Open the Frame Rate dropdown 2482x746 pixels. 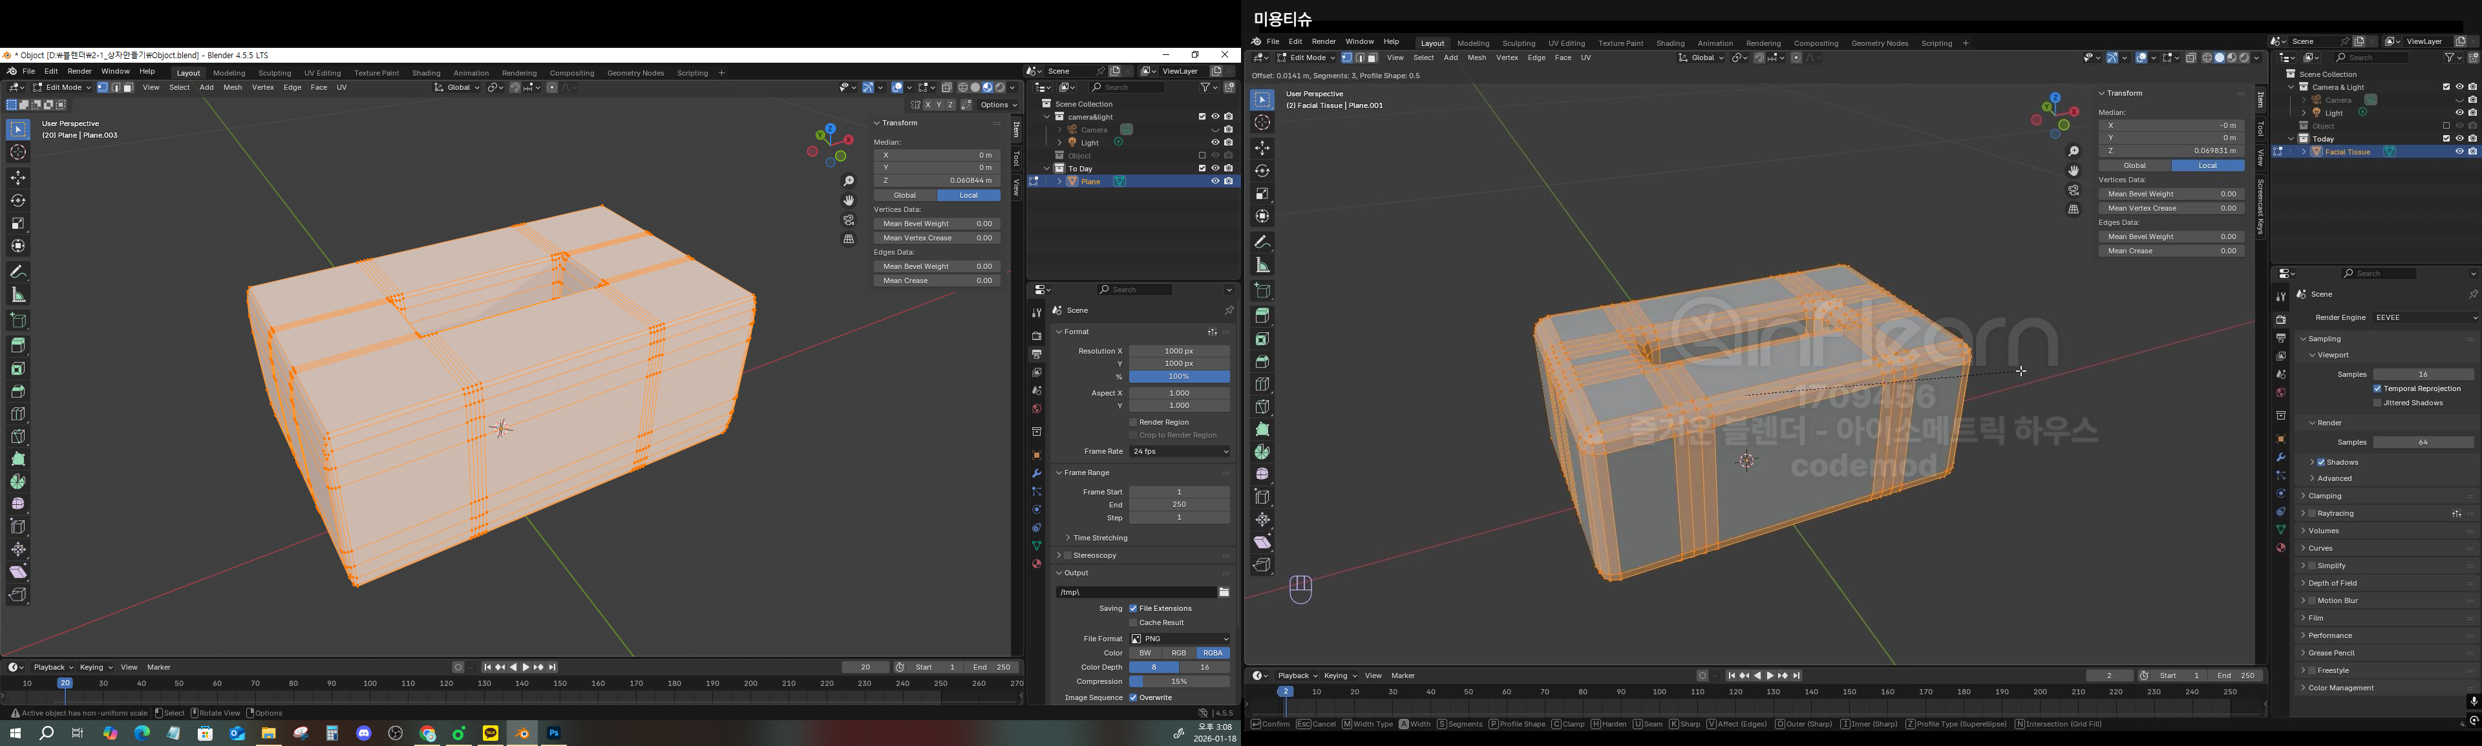click(x=1180, y=451)
